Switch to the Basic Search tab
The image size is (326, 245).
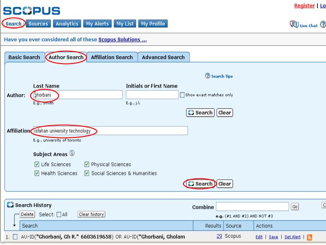point(24,57)
